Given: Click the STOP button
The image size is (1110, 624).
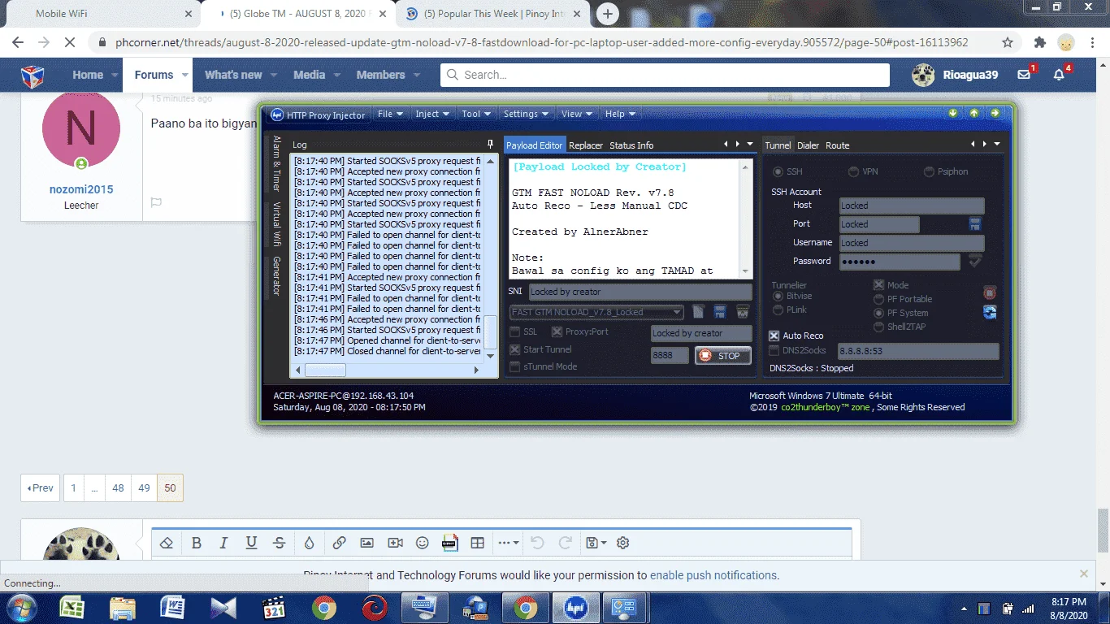Looking at the screenshot, I should pos(722,356).
